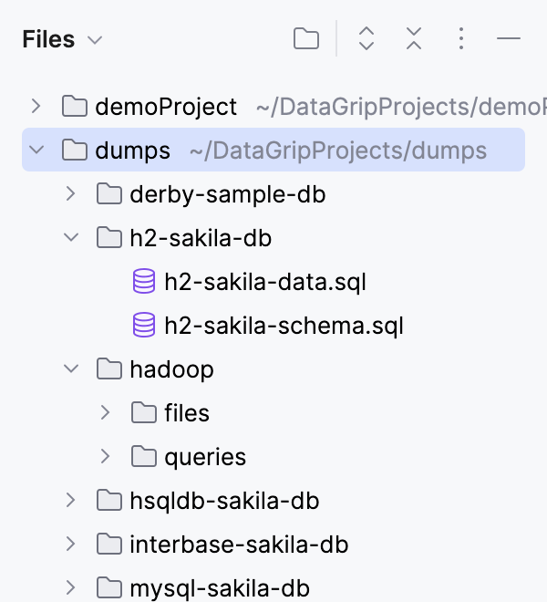Select the hadoop folder name
Screen dimensions: 547x602
click(x=171, y=369)
